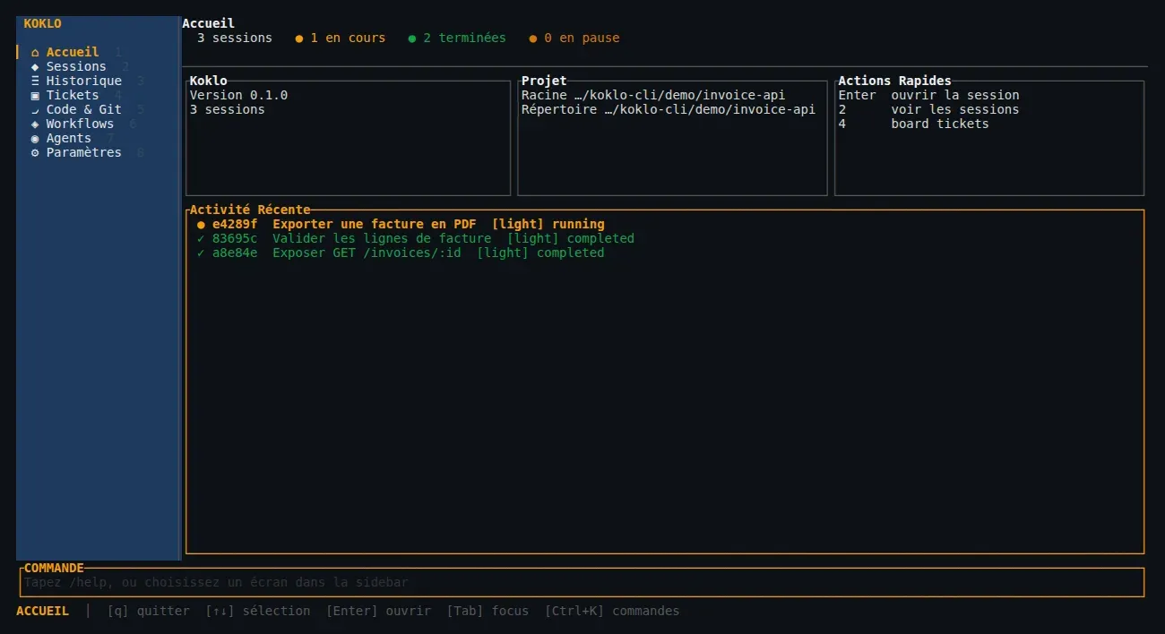Select Agents in the sidebar
Screen dimensions: 1165x634
(99, 139)
